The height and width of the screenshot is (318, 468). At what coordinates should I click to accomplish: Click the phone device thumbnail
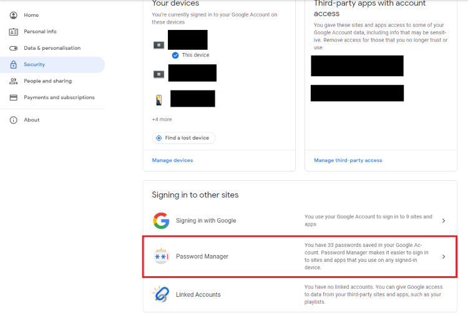tap(158, 99)
